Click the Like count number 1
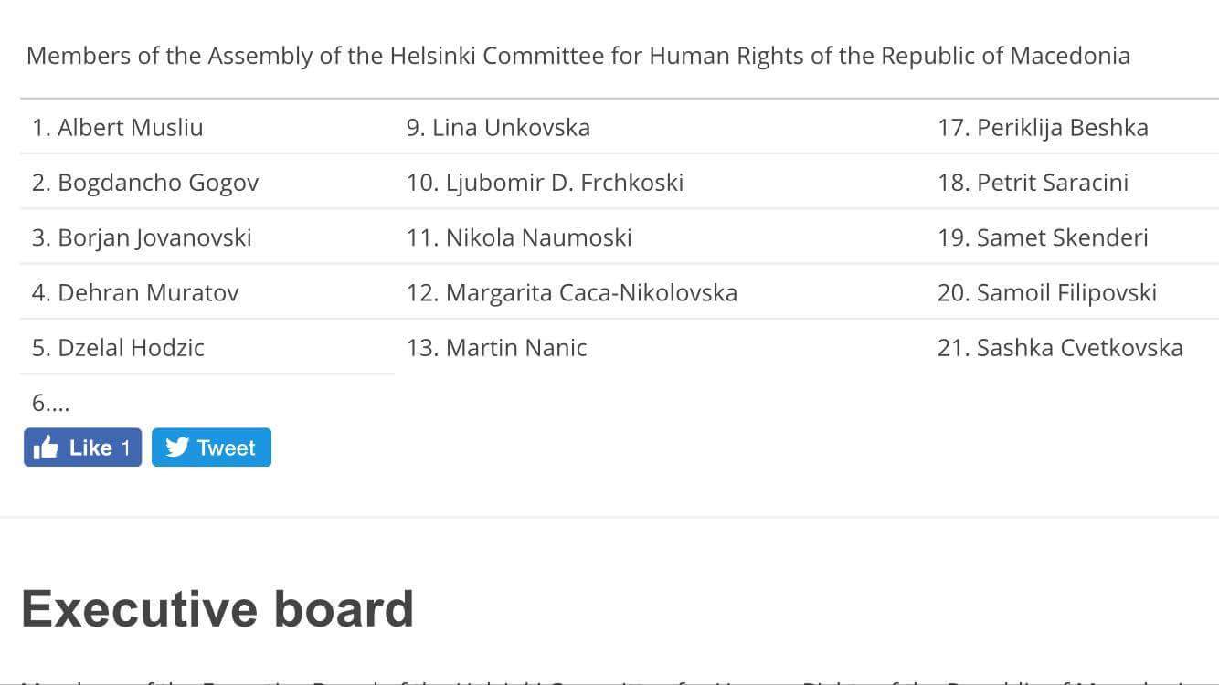The width and height of the screenshot is (1219, 685). click(x=125, y=448)
